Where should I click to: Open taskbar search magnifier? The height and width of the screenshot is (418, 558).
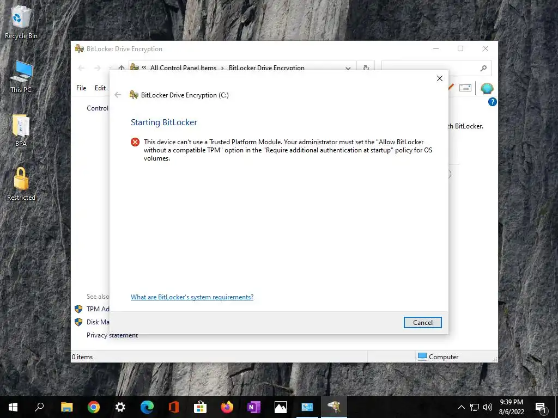[x=39, y=407]
